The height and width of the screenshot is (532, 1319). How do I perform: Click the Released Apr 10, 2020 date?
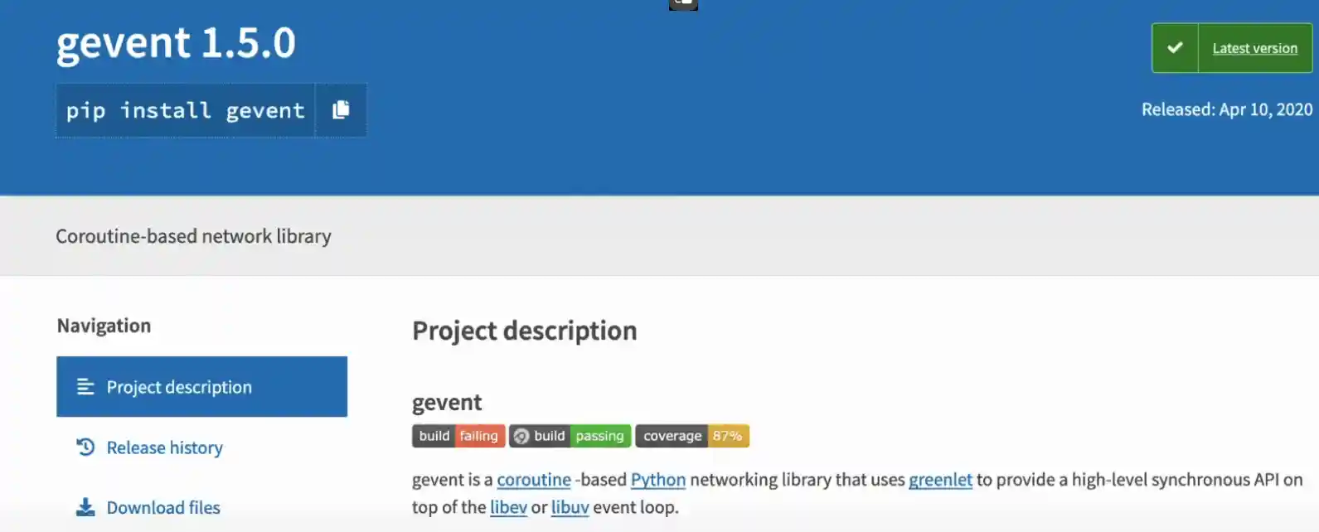(x=1226, y=109)
